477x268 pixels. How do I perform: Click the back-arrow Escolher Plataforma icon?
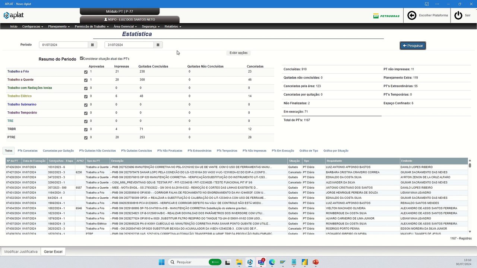pyautogui.click(x=412, y=15)
